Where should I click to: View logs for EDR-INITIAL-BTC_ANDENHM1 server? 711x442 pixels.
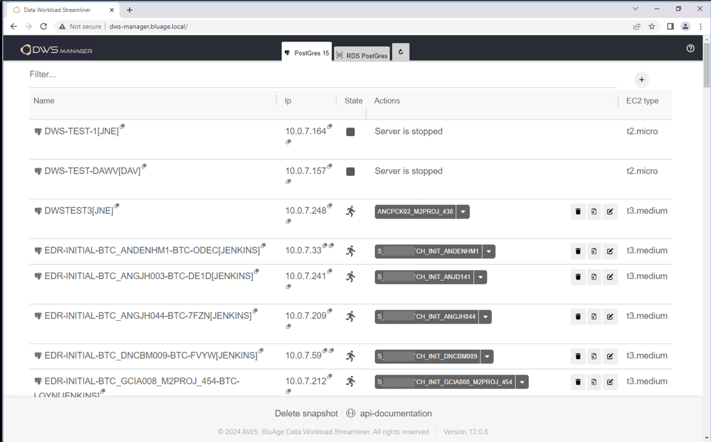[x=594, y=251]
